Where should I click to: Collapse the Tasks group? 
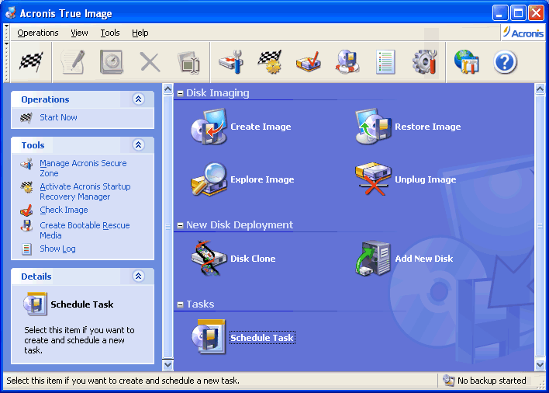pyautogui.click(x=181, y=304)
